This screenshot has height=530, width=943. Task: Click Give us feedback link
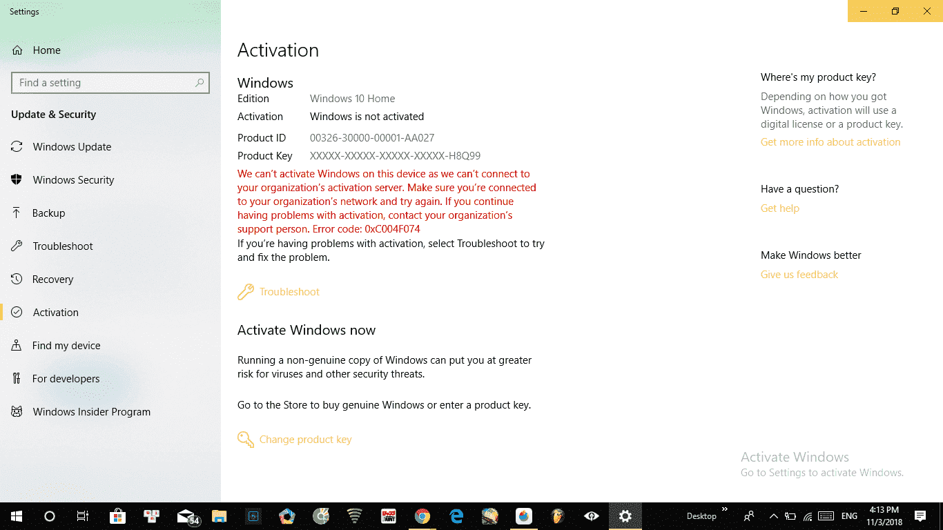pyautogui.click(x=799, y=275)
